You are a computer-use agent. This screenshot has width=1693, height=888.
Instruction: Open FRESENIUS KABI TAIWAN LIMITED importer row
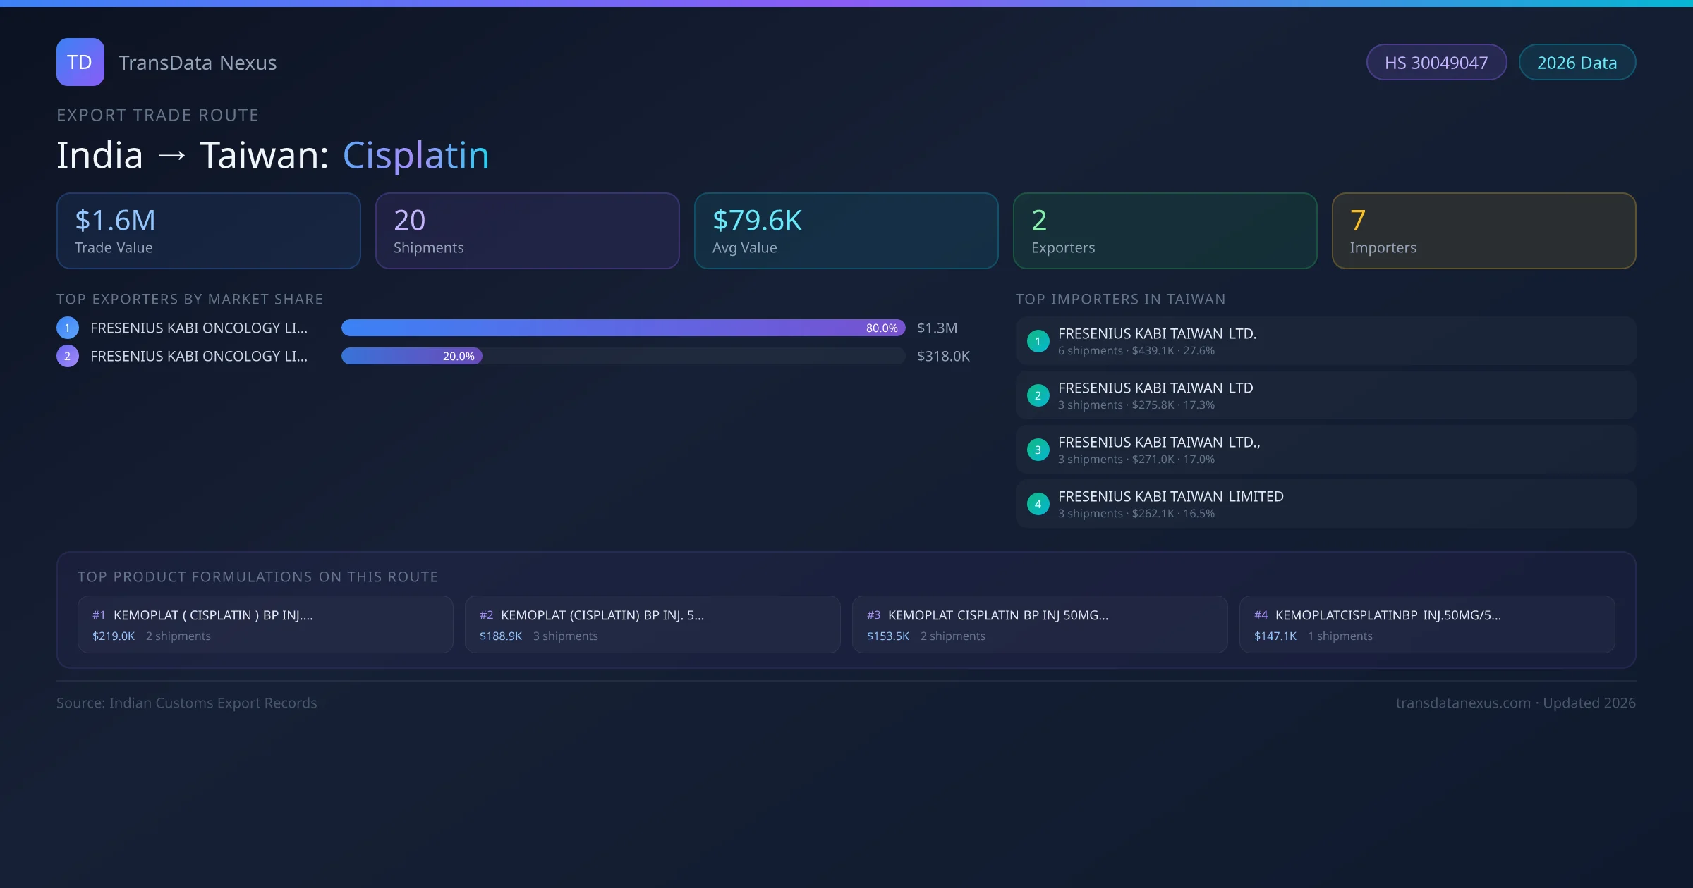pyautogui.click(x=1325, y=504)
